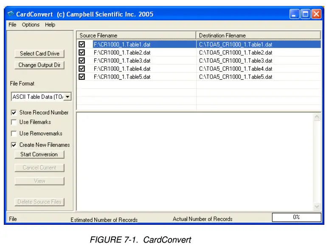Click the log pane scroll up arrow

(x=317, y=117)
